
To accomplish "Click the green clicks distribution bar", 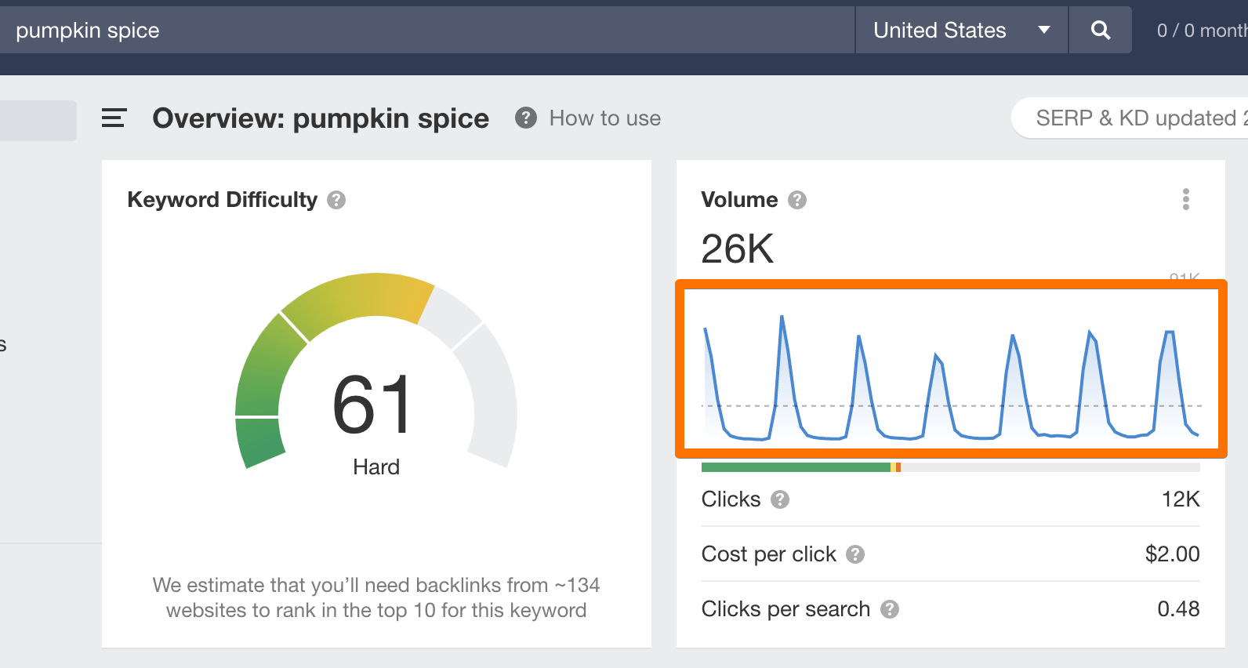I will pyautogui.click(x=795, y=467).
